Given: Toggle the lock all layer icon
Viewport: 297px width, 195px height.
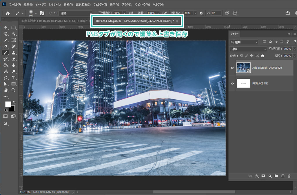Looking at the screenshot, I should point(263,56).
